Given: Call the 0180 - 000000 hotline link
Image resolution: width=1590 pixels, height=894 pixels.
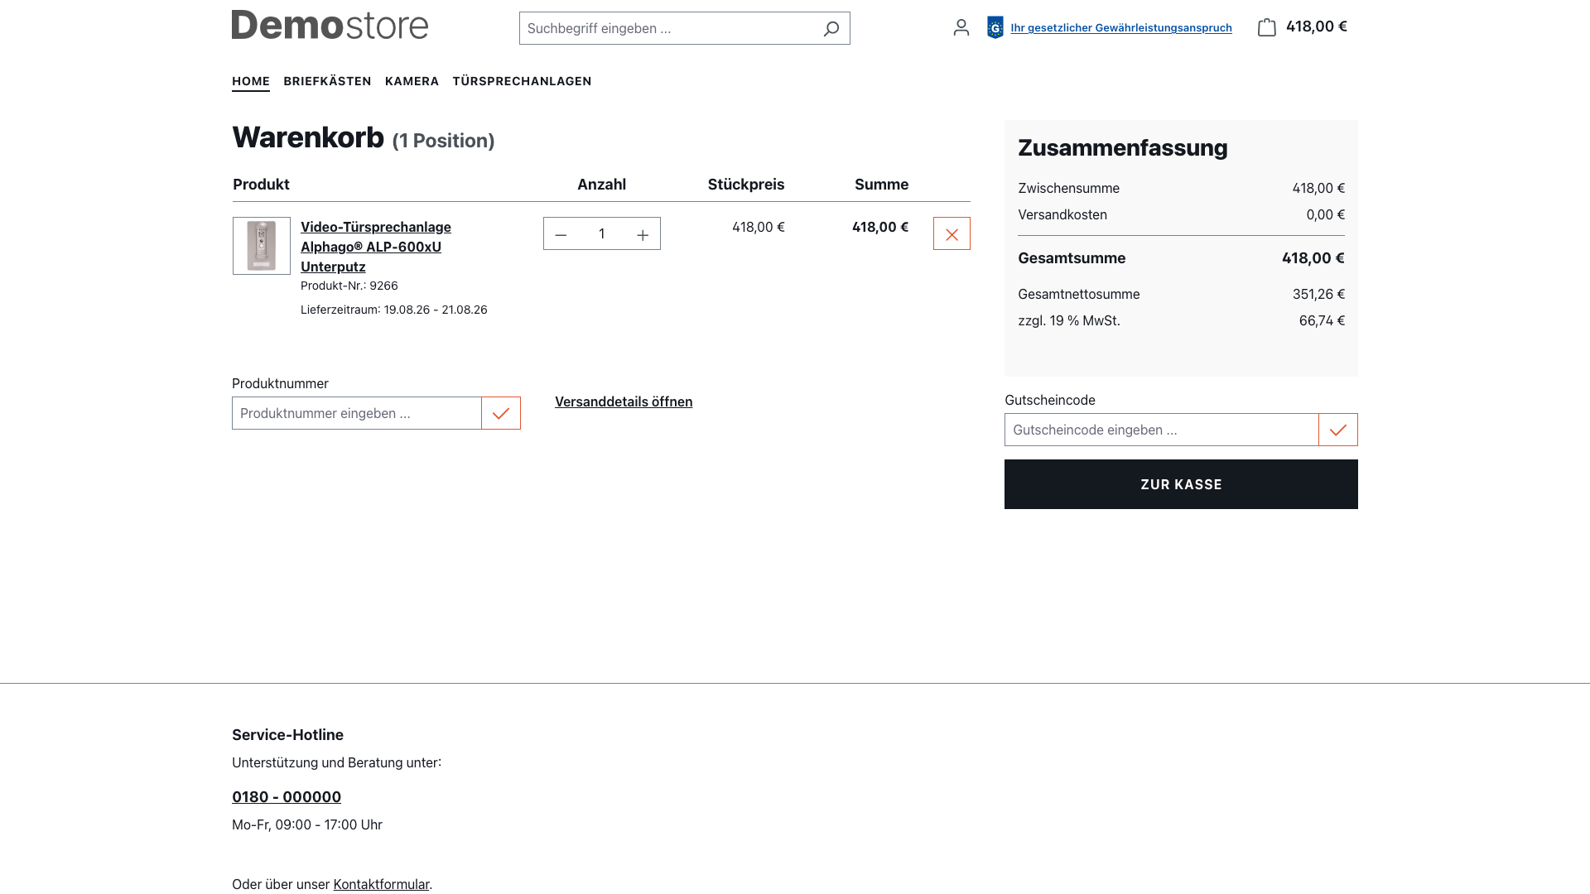Looking at the screenshot, I should coord(287,797).
